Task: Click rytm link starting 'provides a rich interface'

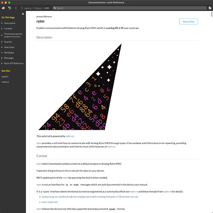Action: [x=39, y=143]
